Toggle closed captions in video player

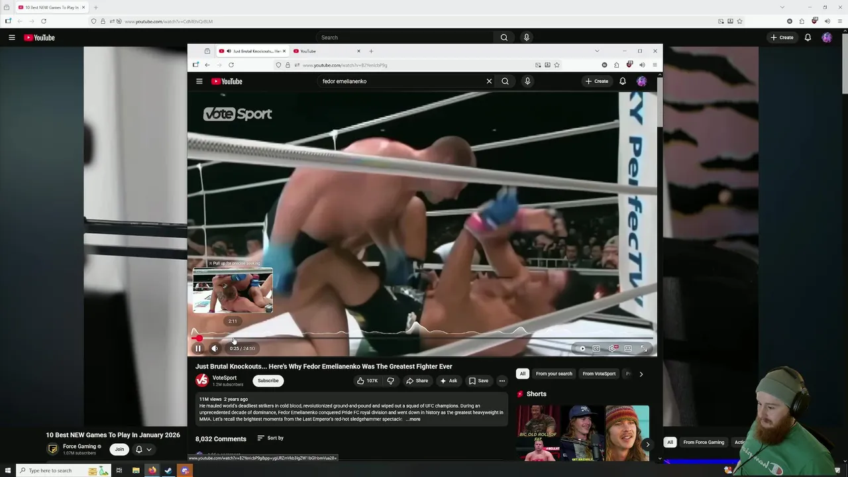tap(596, 348)
